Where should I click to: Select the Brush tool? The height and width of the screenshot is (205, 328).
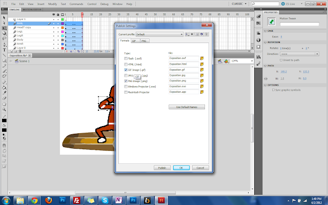coord(4,71)
